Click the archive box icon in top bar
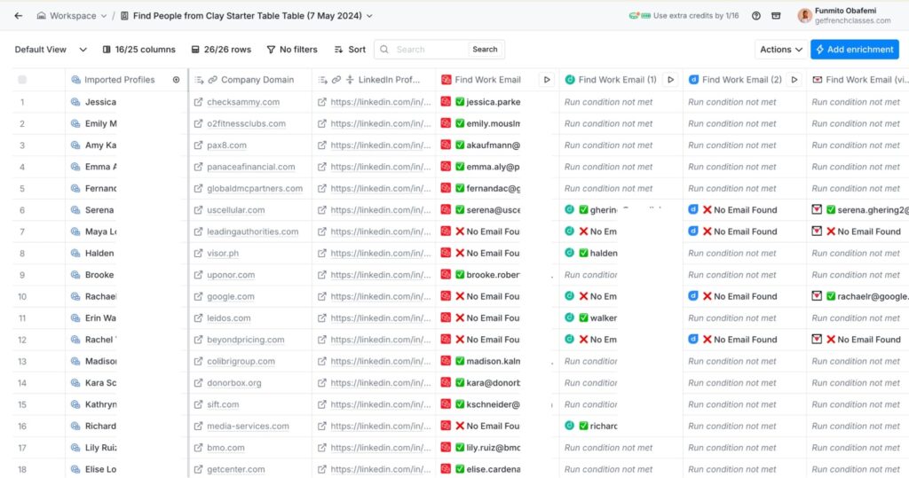 (777, 16)
